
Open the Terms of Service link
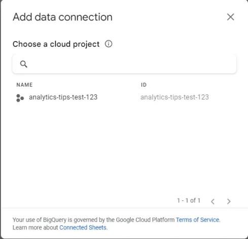pyautogui.click(x=197, y=220)
